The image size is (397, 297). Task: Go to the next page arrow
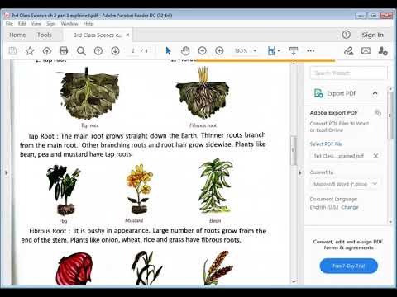[x=115, y=51]
